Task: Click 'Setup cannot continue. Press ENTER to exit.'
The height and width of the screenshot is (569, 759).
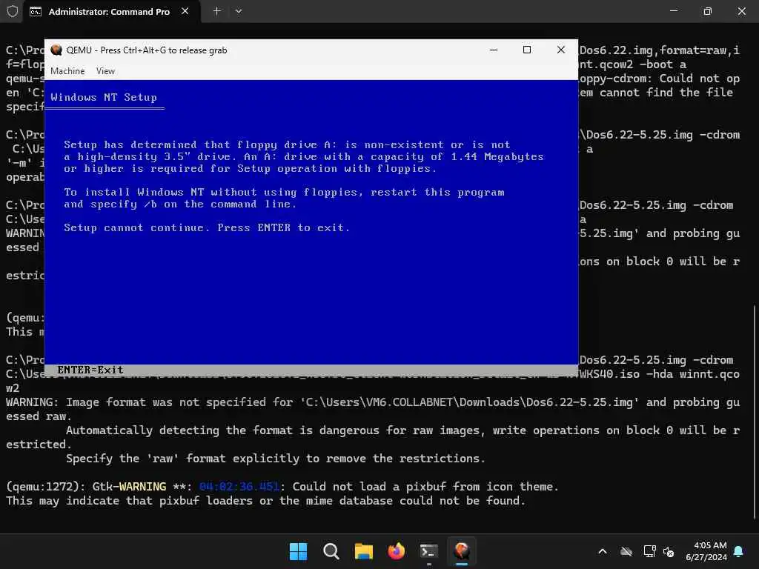Action: point(207,228)
